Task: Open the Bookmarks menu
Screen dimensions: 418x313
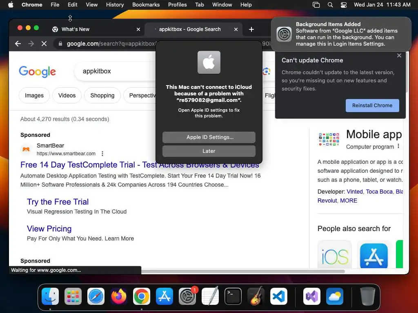Action: click(146, 4)
